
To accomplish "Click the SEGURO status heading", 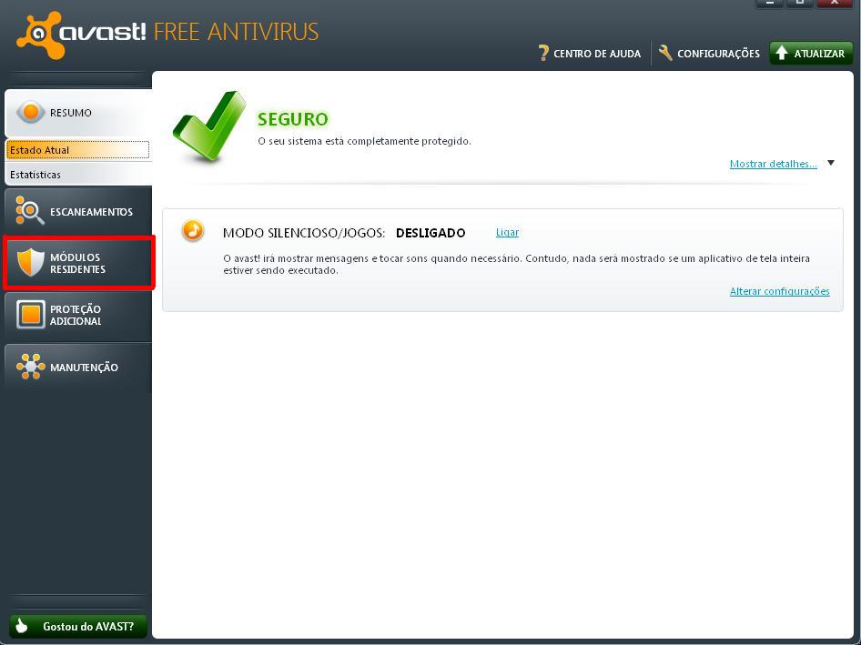I will 293,119.
